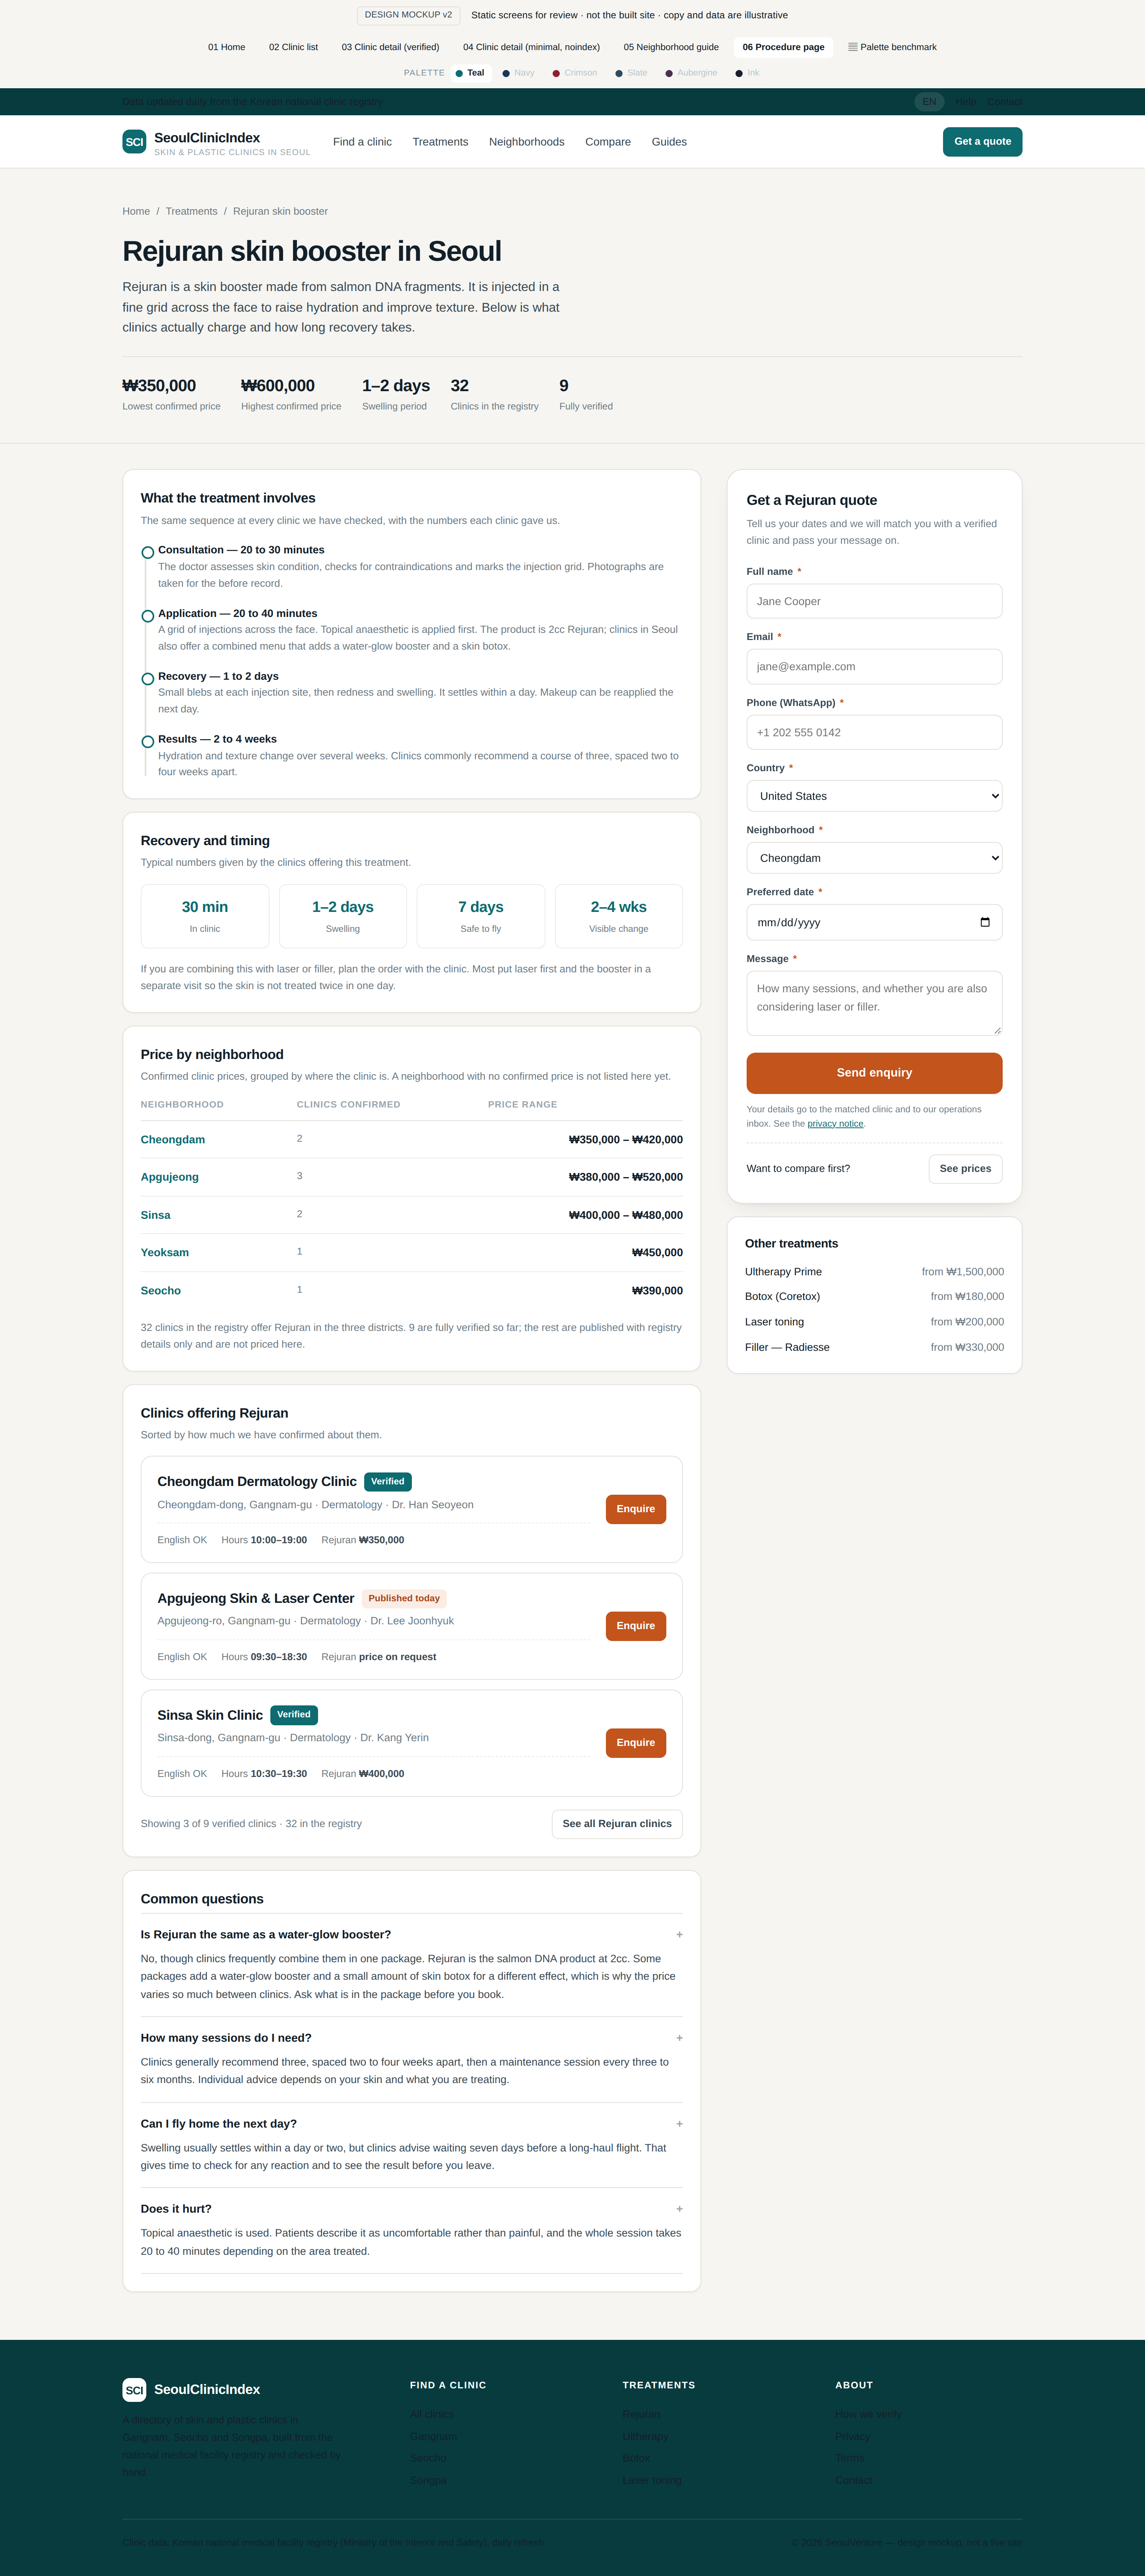Click the SCI logo in the header
The height and width of the screenshot is (2576, 1145).
click(134, 142)
